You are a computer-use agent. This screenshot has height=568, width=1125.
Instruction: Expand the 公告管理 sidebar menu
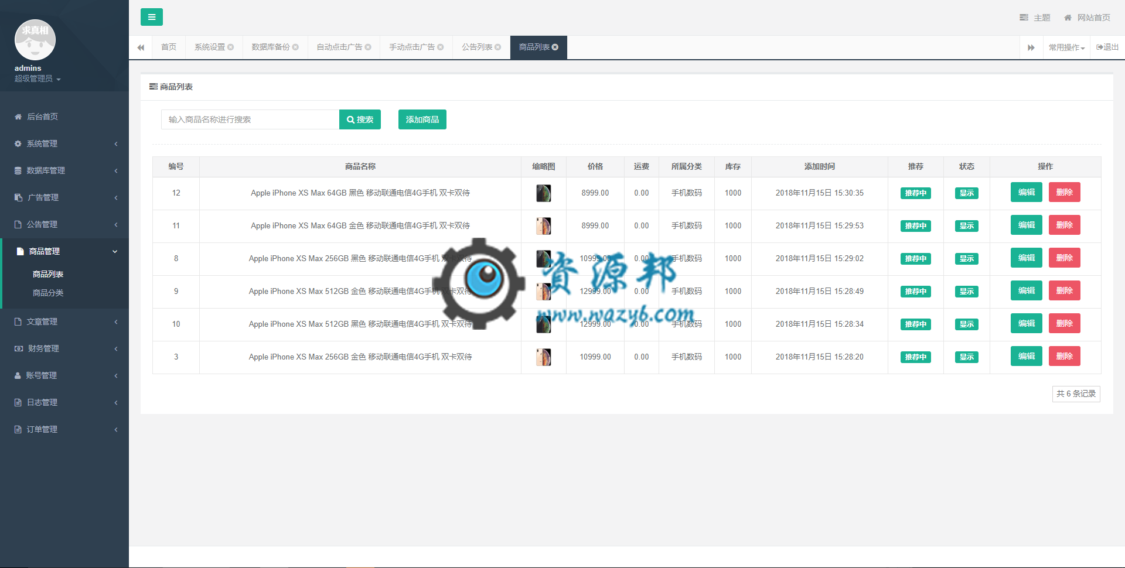point(64,224)
